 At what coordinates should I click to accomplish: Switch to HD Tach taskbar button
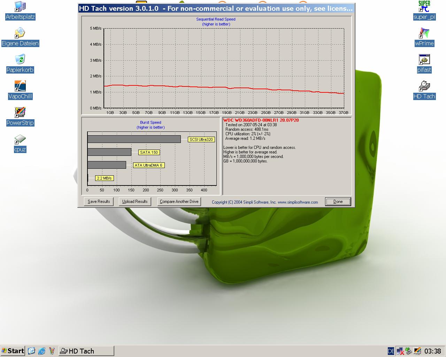86,351
